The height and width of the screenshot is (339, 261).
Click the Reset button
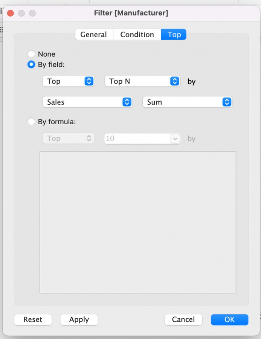[x=33, y=319]
